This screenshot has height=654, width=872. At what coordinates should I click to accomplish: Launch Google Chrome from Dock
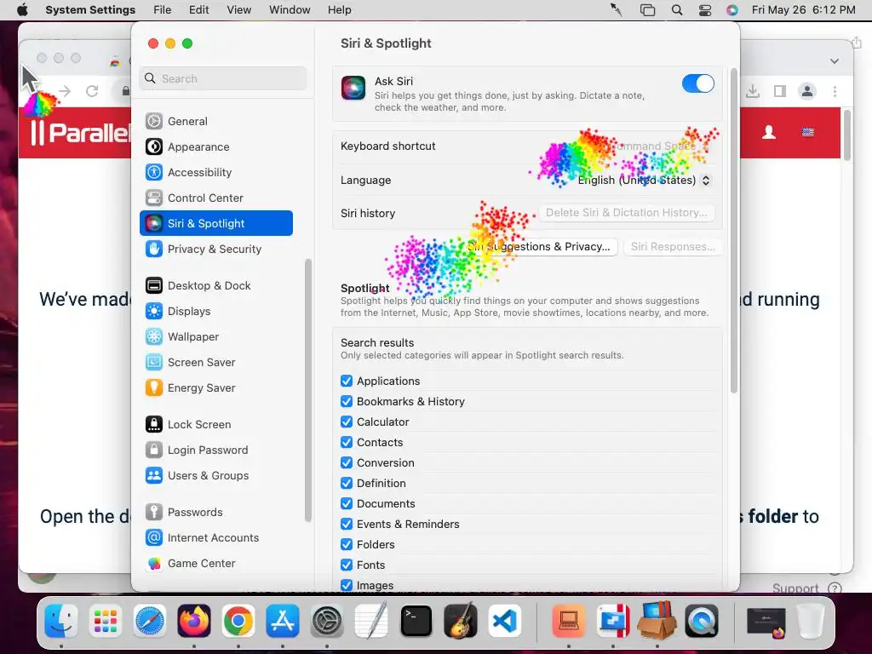click(x=238, y=621)
